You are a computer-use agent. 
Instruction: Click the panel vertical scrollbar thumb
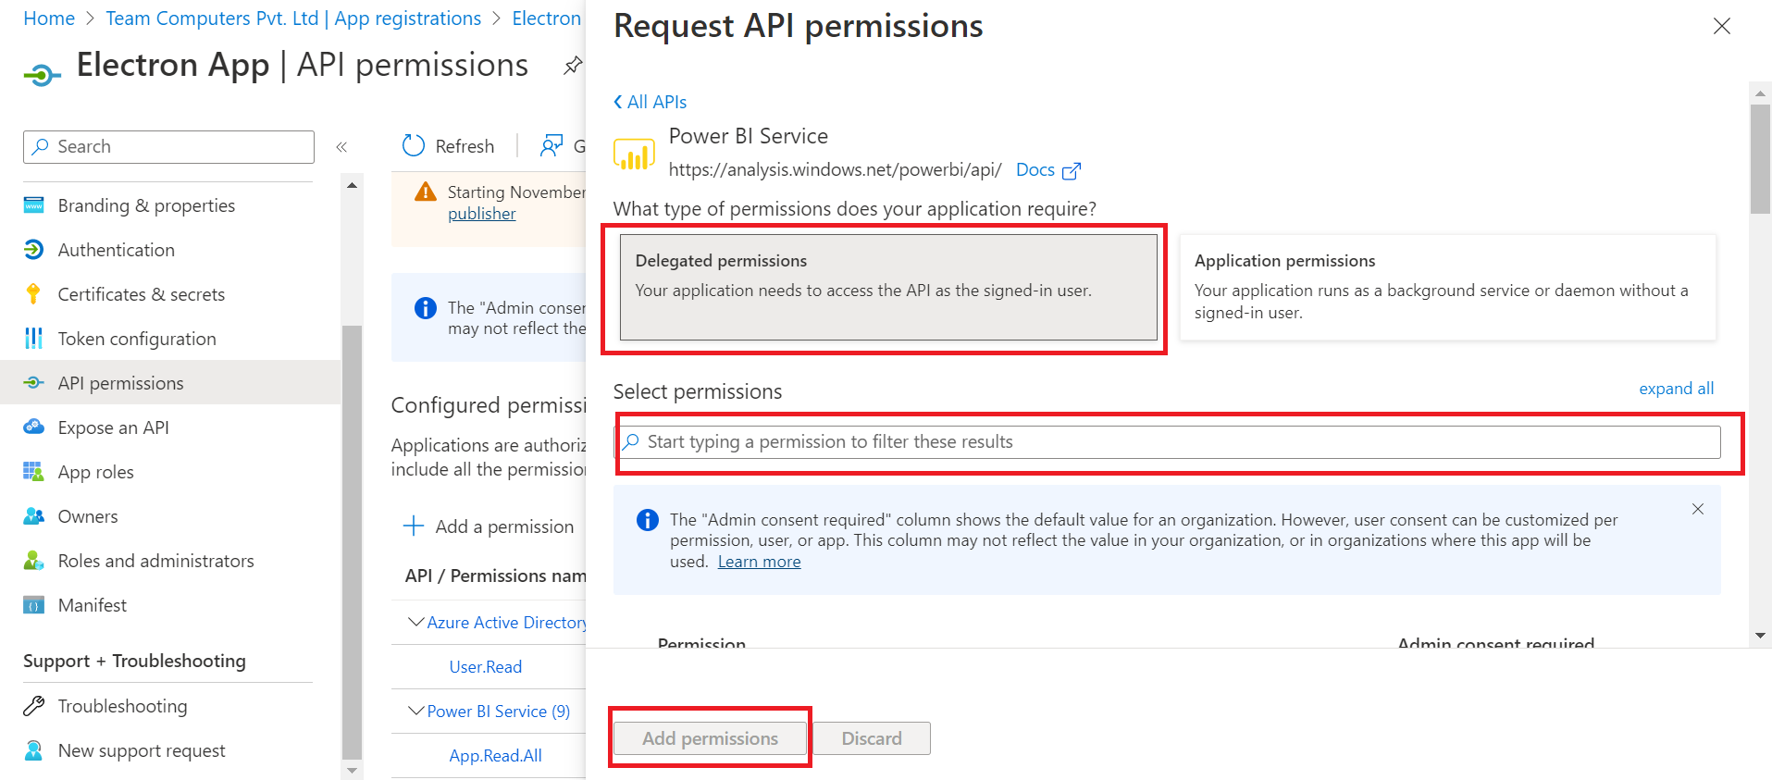click(x=1760, y=157)
